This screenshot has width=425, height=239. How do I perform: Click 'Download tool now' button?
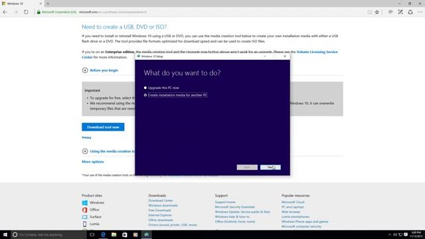coord(103,127)
